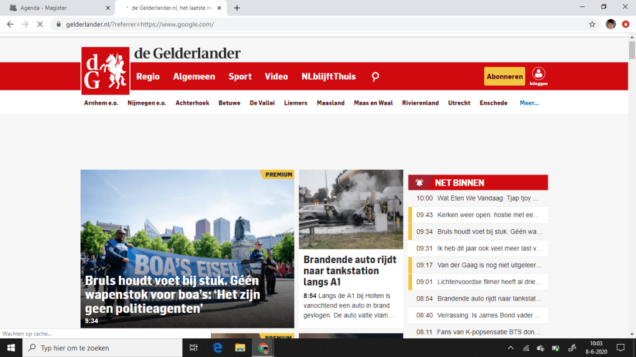This screenshot has width=636, height=357.
Task: Open the Chrome profile avatar icon
Action: pyautogui.click(x=611, y=24)
